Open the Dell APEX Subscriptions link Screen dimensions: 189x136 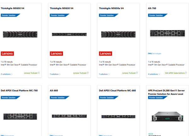pos(175,73)
